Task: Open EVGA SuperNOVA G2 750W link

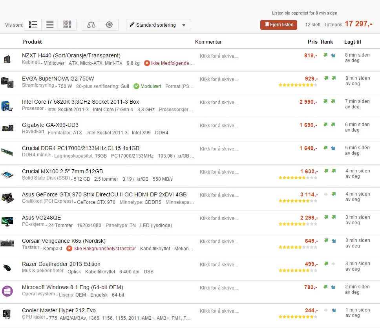Action: coord(58,79)
